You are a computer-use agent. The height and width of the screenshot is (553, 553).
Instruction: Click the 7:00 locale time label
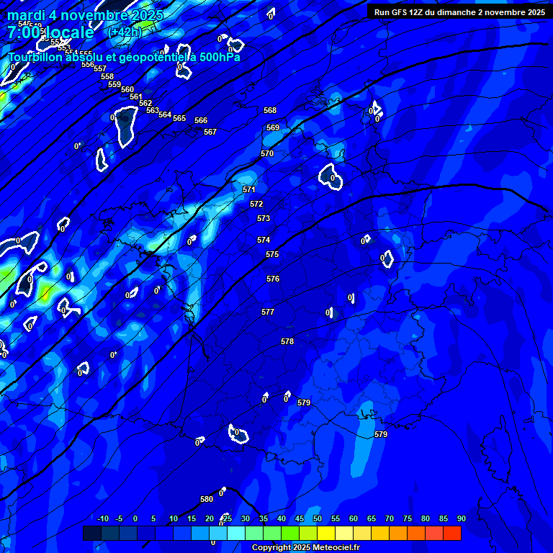tap(50, 32)
